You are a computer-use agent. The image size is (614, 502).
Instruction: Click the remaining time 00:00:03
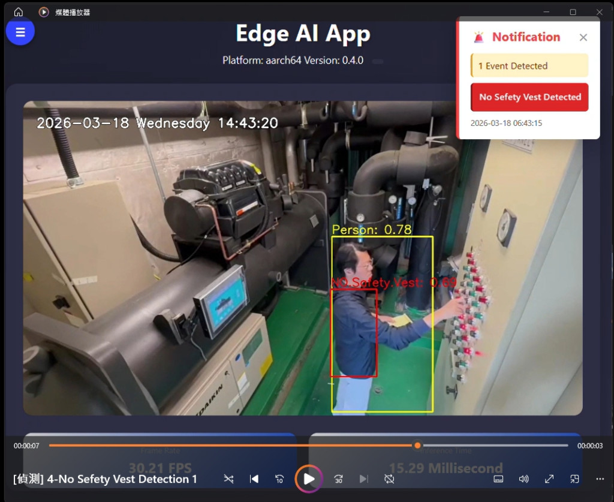[x=590, y=446]
